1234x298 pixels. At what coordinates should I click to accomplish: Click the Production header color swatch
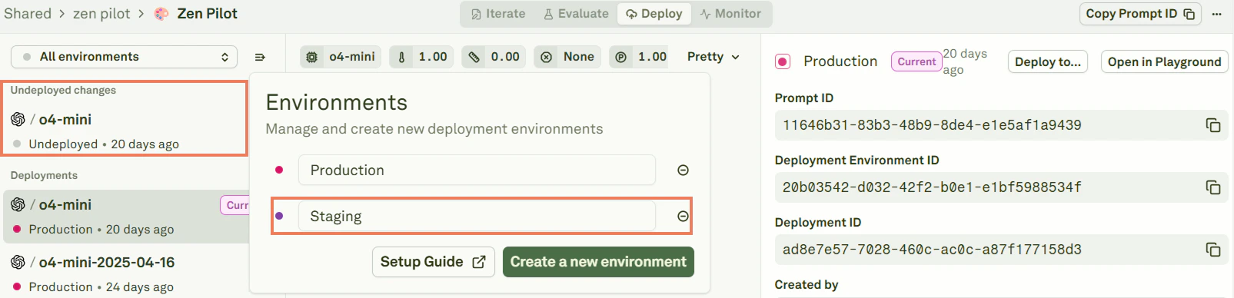click(x=783, y=61)
